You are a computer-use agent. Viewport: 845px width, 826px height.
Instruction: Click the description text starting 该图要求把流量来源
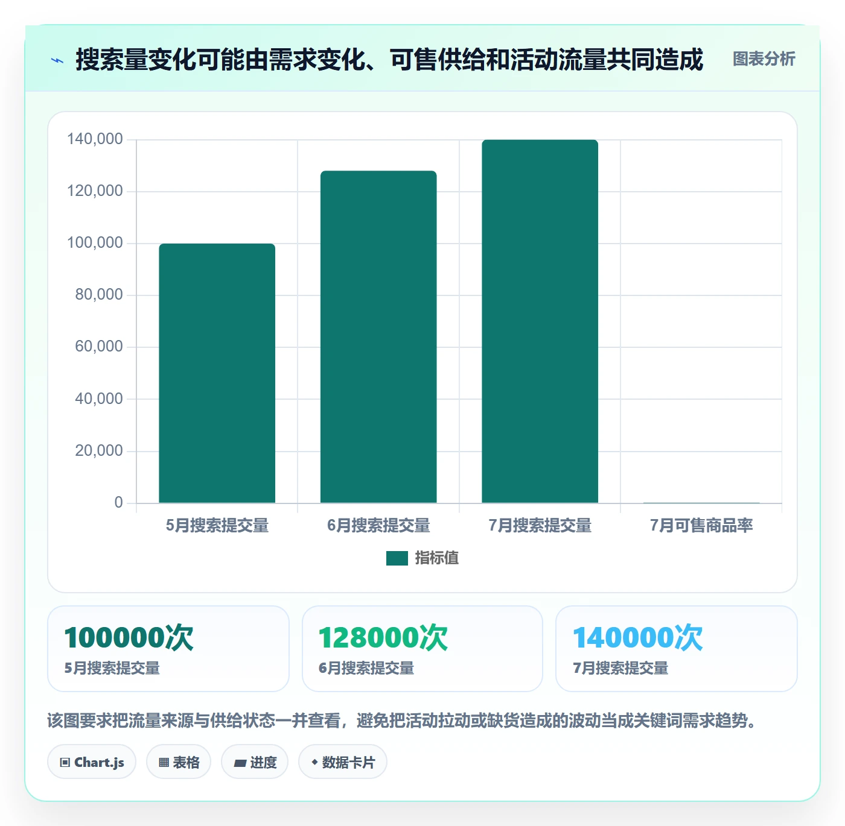pos(402,720)
